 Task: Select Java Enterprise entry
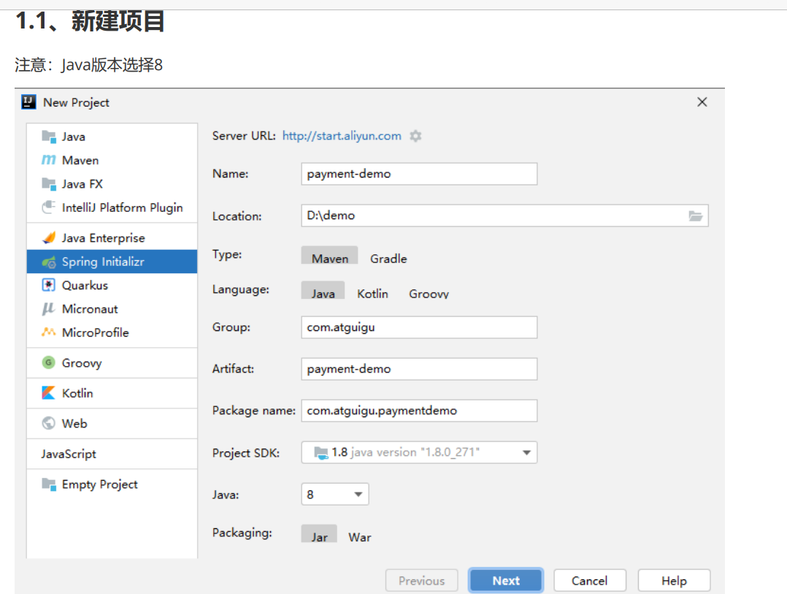pyautogui.click(x=112, y=237)
